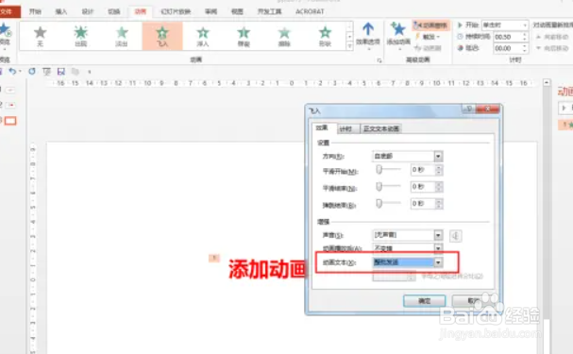Click the vertical scrollbar up arrow
This screenshot has height=354, width=573.
(547, 82)
